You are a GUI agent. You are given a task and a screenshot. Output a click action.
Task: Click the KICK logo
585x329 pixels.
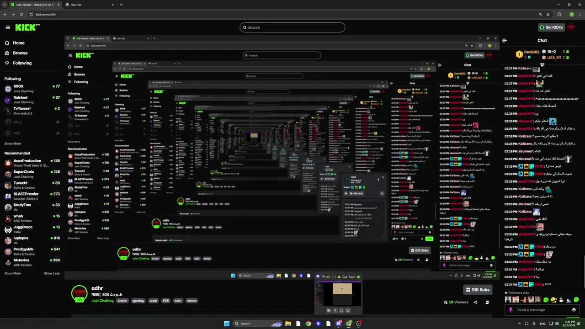(27, 27)
